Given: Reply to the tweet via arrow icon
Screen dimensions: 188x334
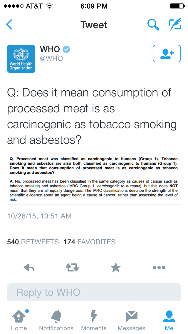Looking at the screenshot, I should click(29, 268).
